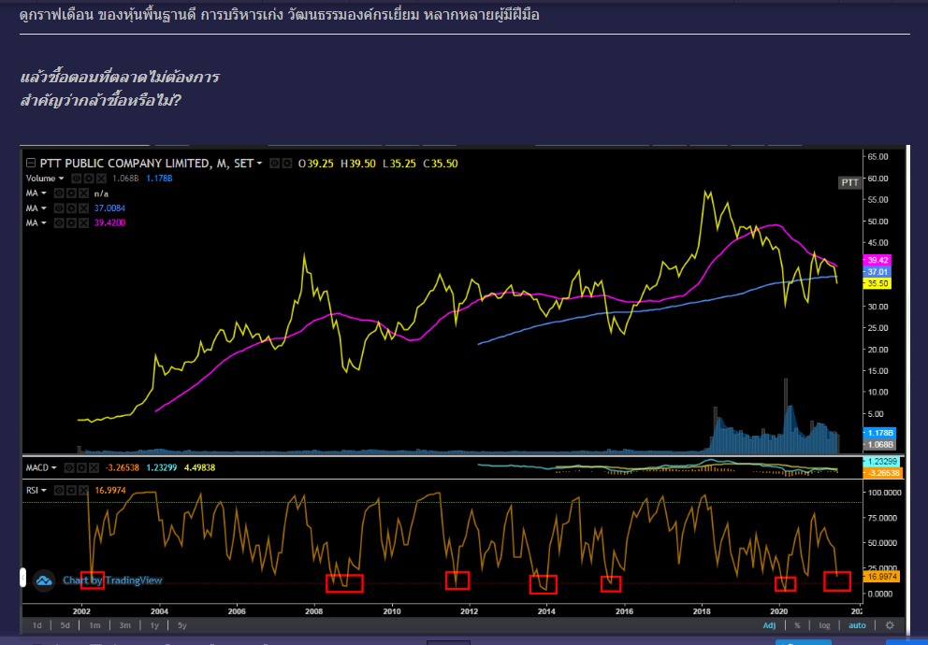Toggle RSI visibility eye icon
Viewport: 928px width, 645px height.
[59, 490]
